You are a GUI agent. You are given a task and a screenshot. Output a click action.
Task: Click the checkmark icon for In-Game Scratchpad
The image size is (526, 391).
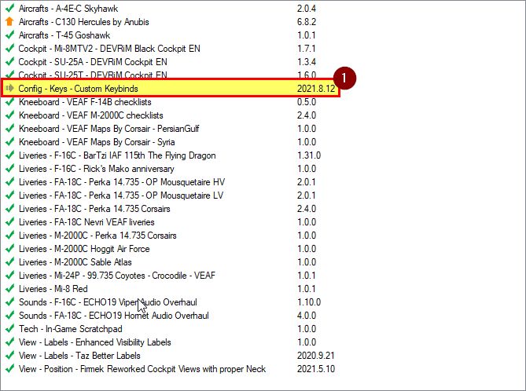pos(9,329)
